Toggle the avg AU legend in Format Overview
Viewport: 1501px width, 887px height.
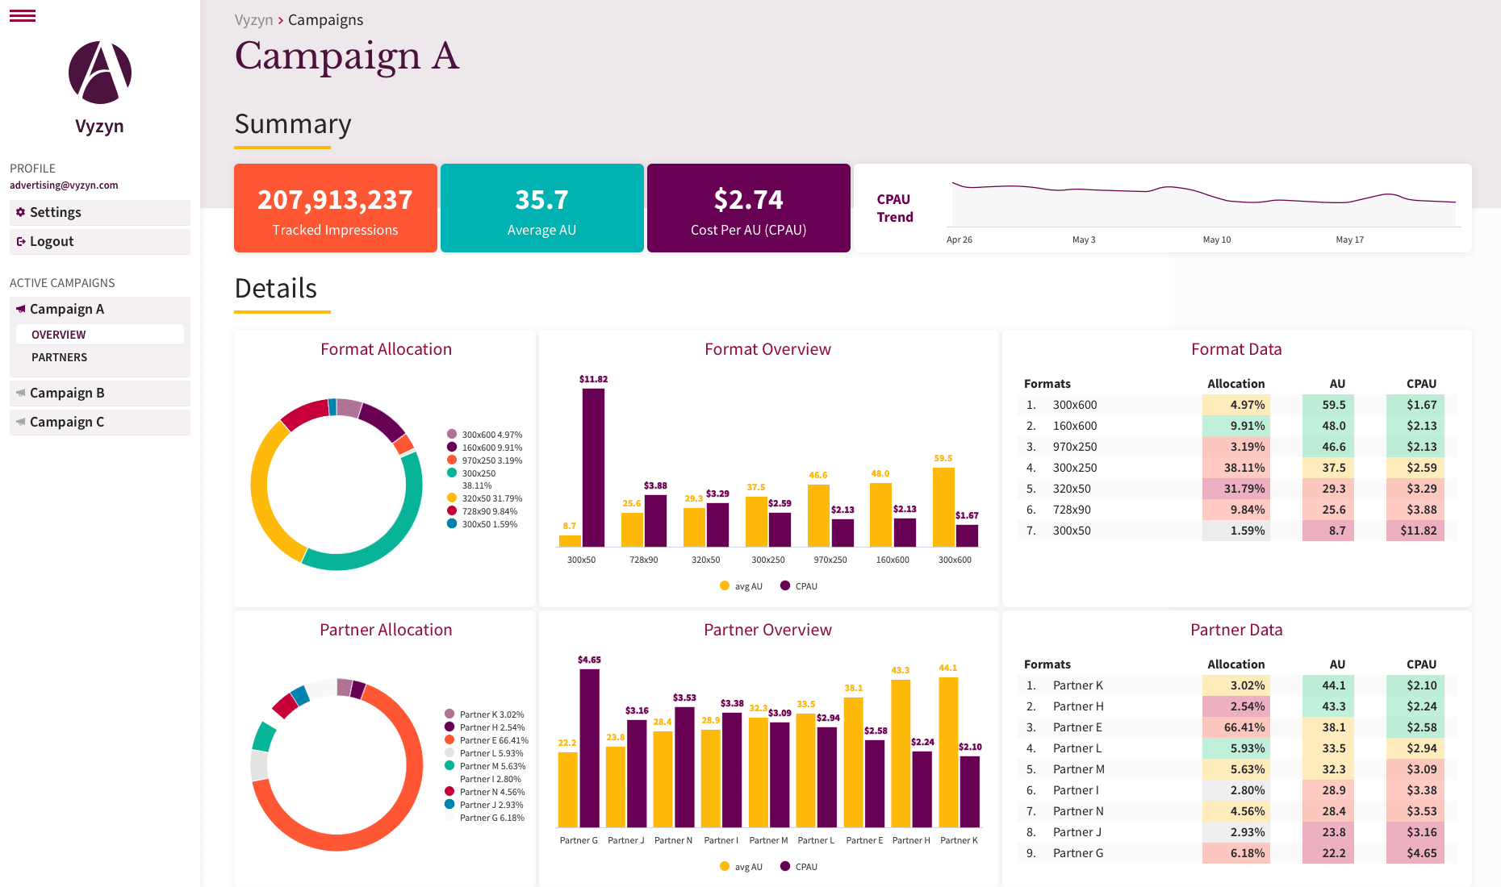(x=742, y=586)
